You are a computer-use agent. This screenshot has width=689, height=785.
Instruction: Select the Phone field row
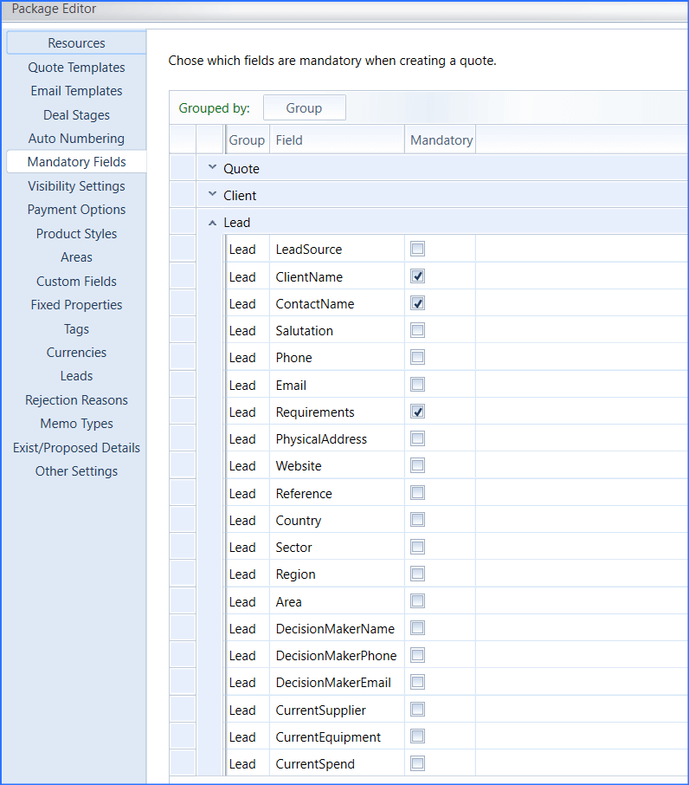click(x=293, y=358)
